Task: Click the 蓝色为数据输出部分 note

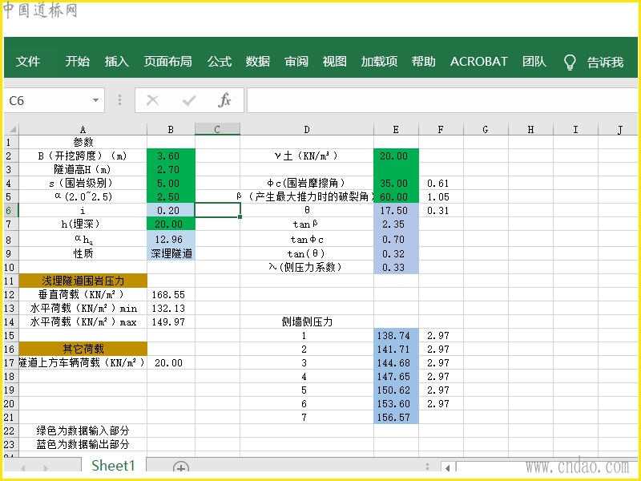Action: (x=83, y=444)
